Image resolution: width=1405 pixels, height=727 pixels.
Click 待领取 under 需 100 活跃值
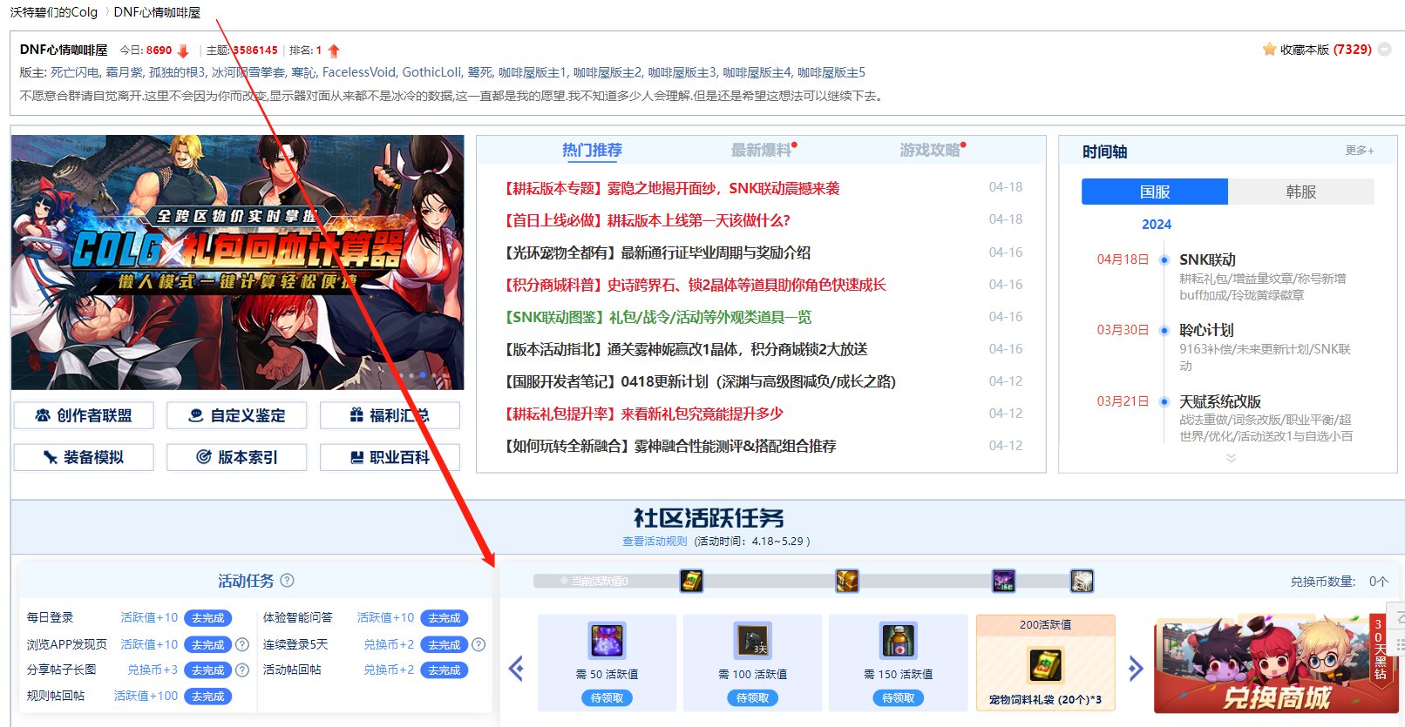[x=753, y=698]
